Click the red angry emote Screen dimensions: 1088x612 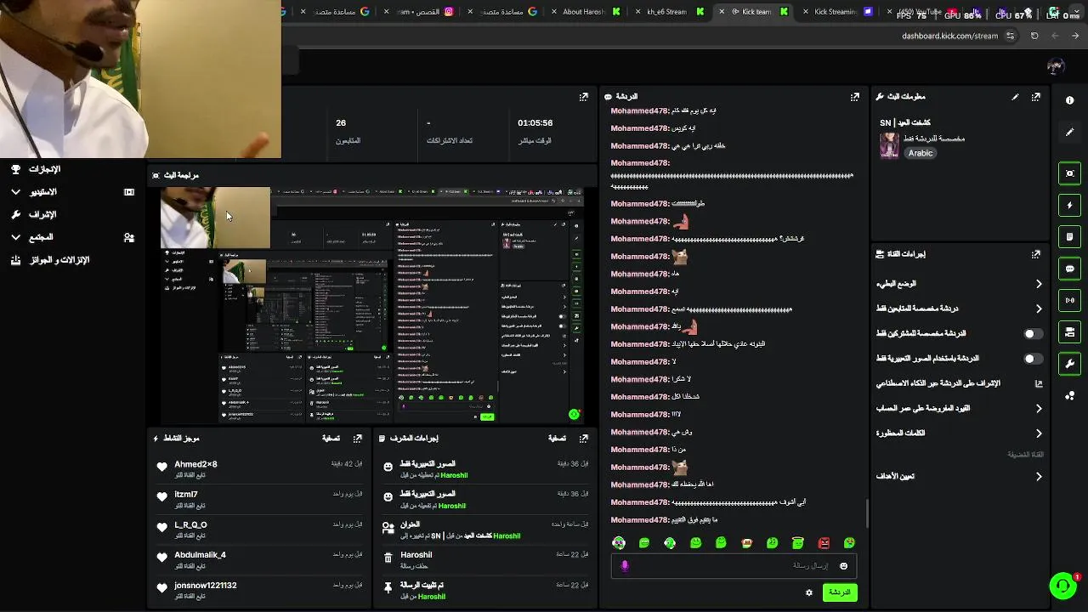coord(824,543)
